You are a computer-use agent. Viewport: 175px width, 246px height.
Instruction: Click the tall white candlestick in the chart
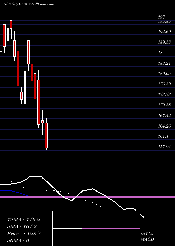[25, 87]
